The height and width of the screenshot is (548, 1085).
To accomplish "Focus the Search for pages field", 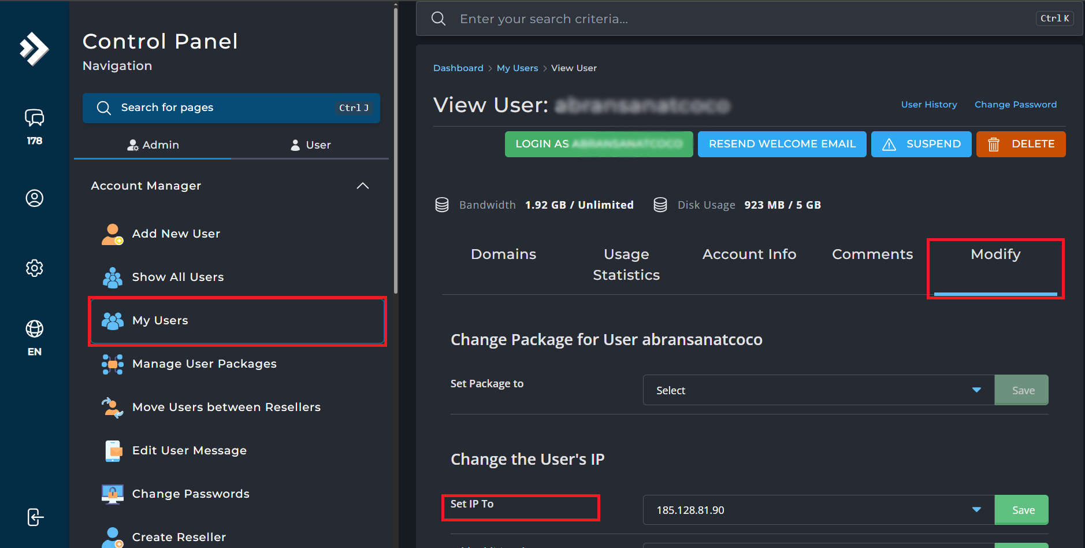I will pos(231,108).
